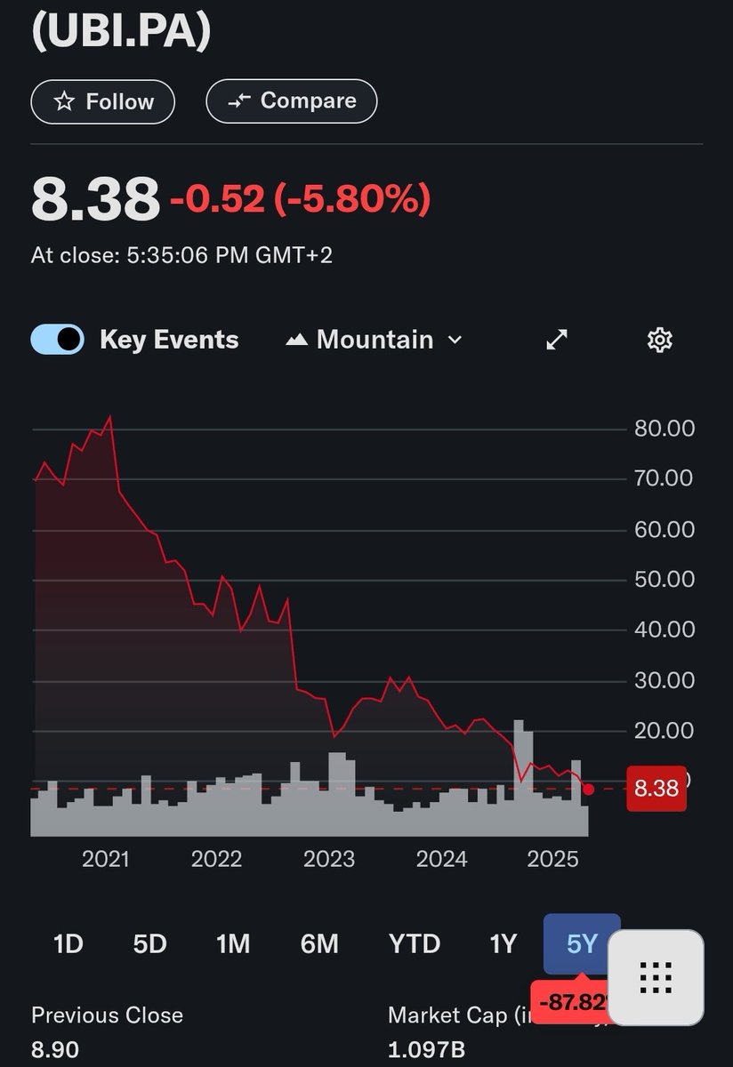Select the 1M time range
733x1067 pixels.
click(233, 943)
